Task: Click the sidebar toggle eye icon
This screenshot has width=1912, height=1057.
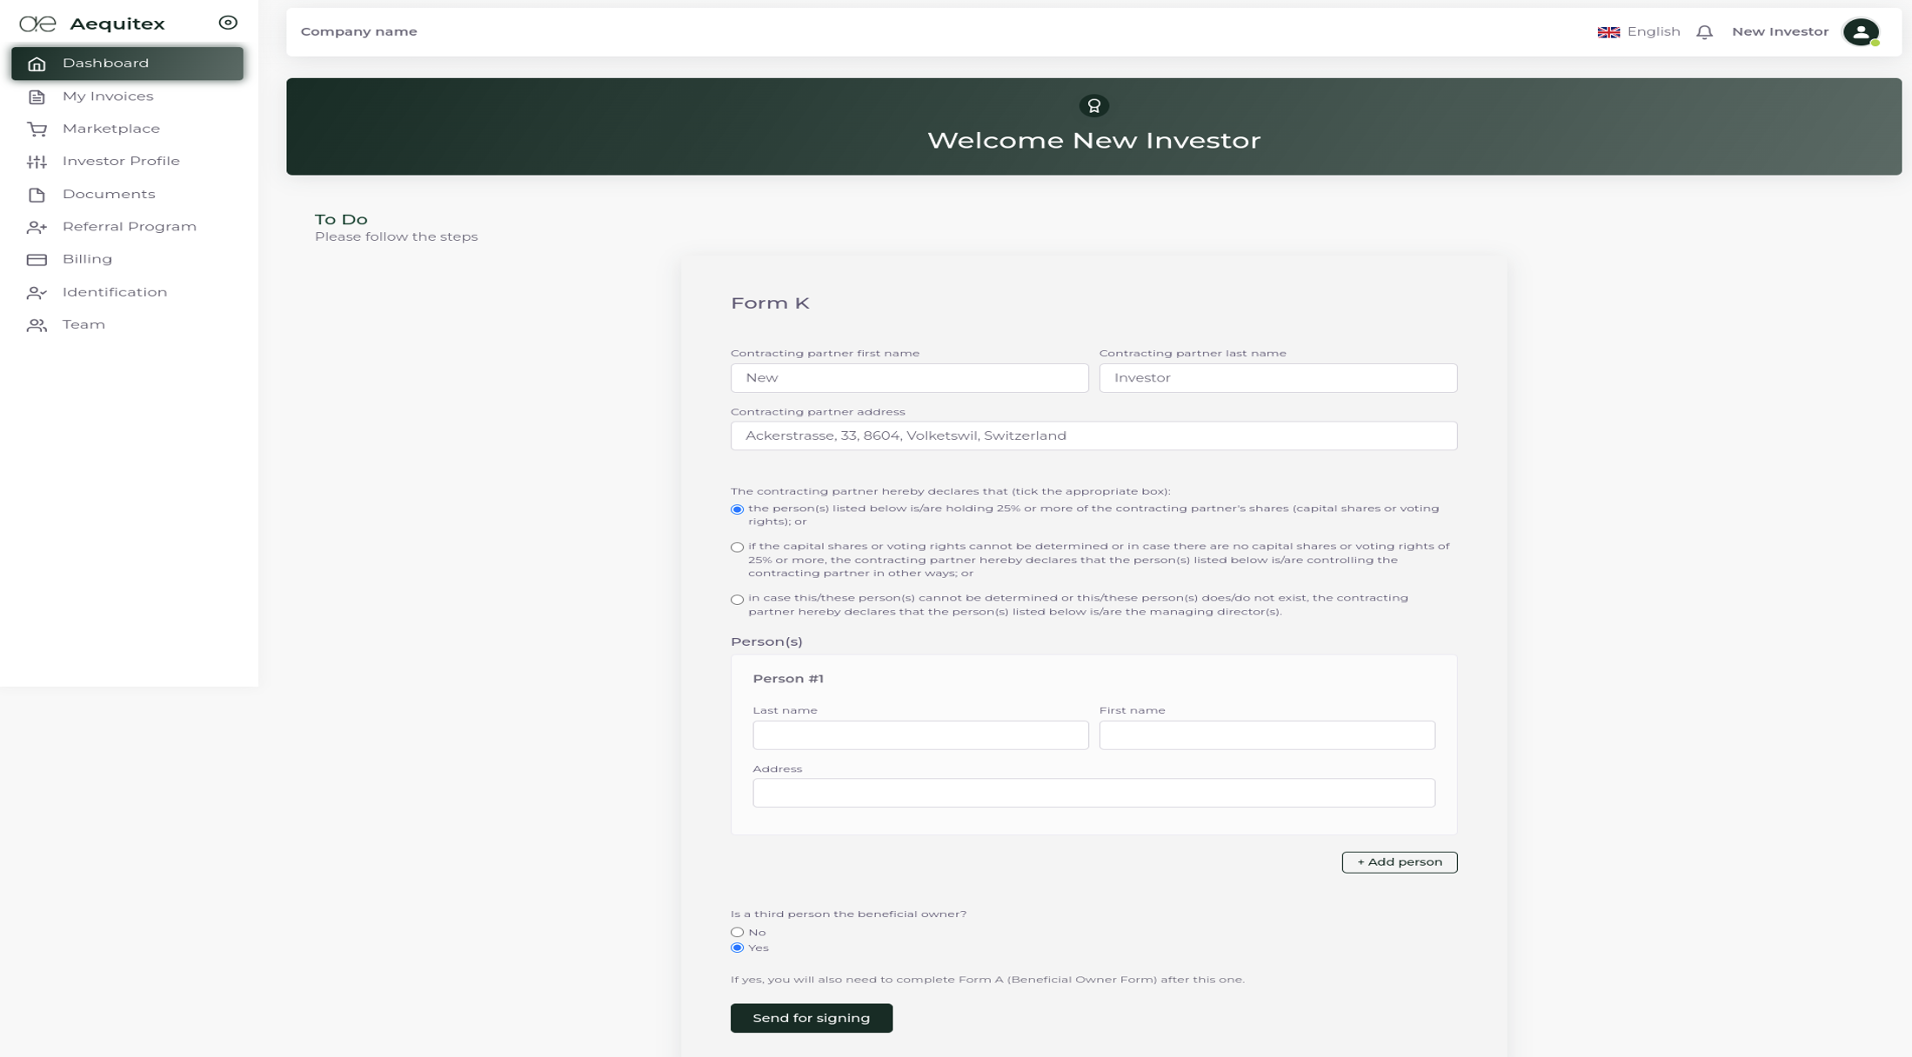Action: click(x=228, y=23)
